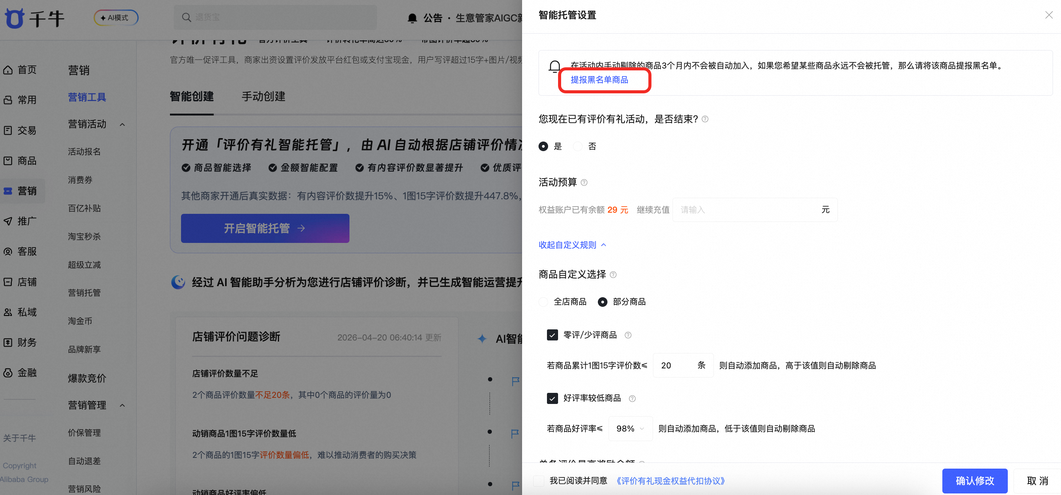Open 活动报名 menu item

tap(85, 152)
